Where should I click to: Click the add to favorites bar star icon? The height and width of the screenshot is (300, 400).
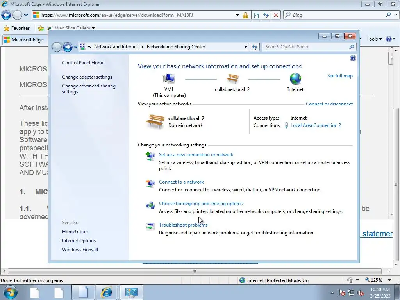(x=41, y=28)
